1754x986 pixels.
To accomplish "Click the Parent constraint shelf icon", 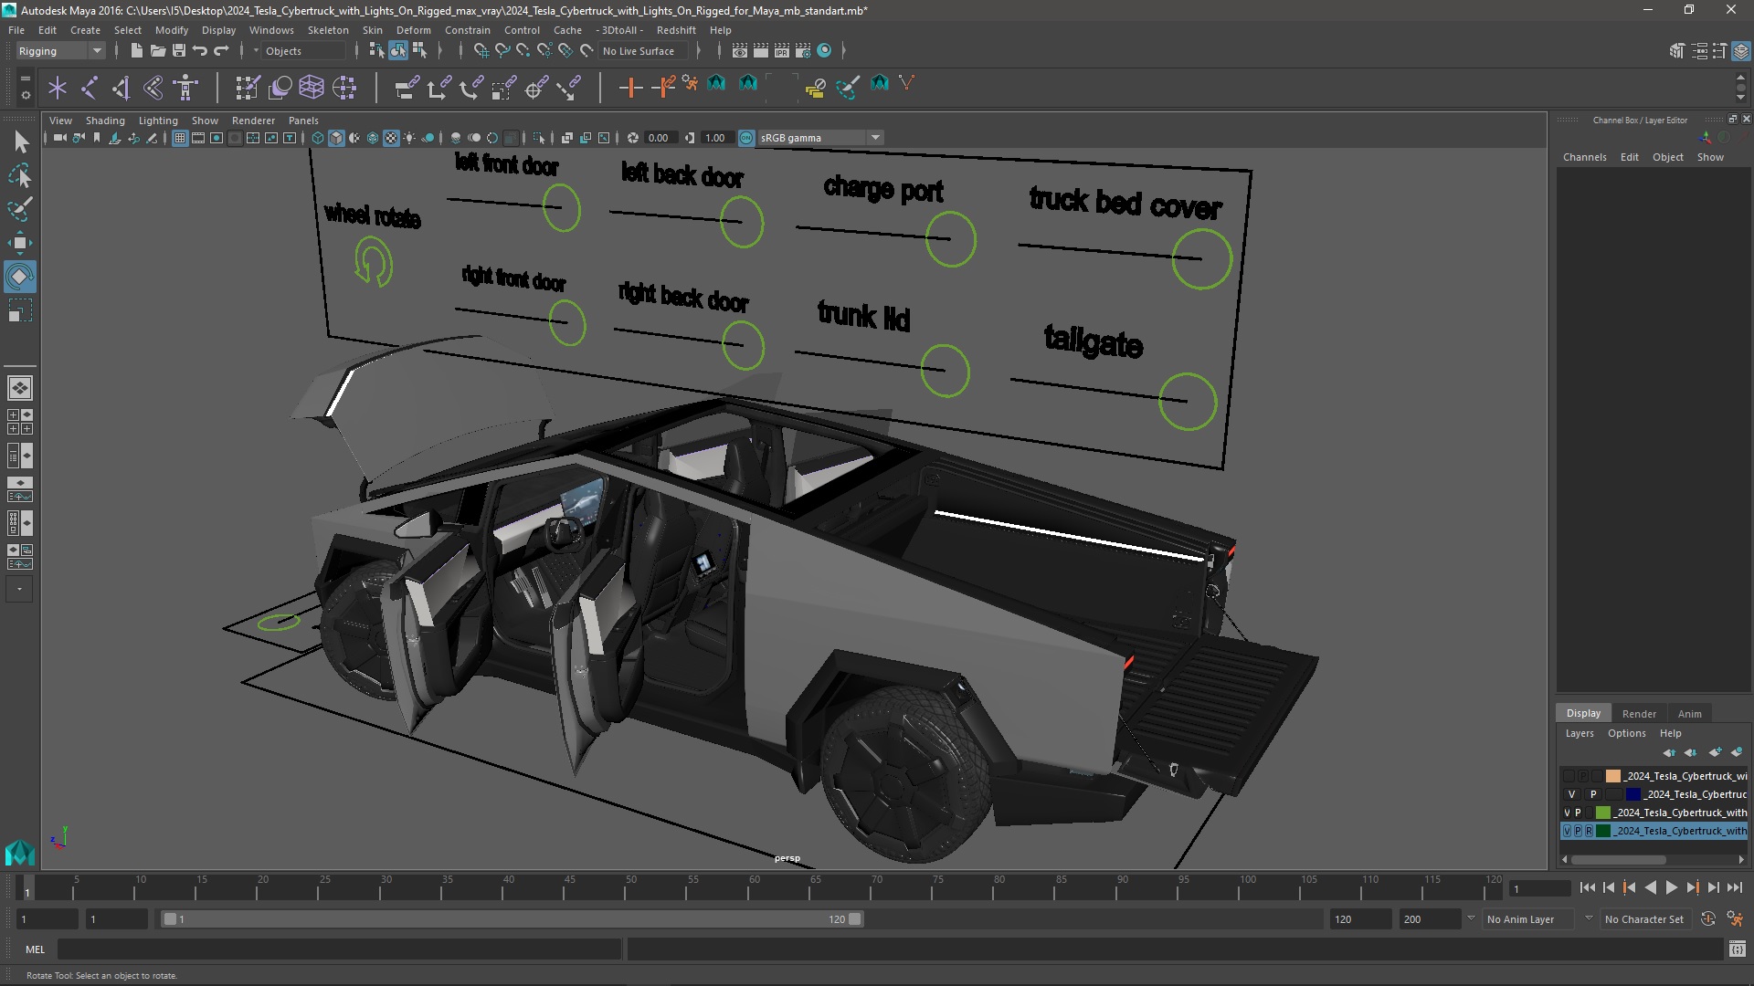I will (x=407, y=88).
